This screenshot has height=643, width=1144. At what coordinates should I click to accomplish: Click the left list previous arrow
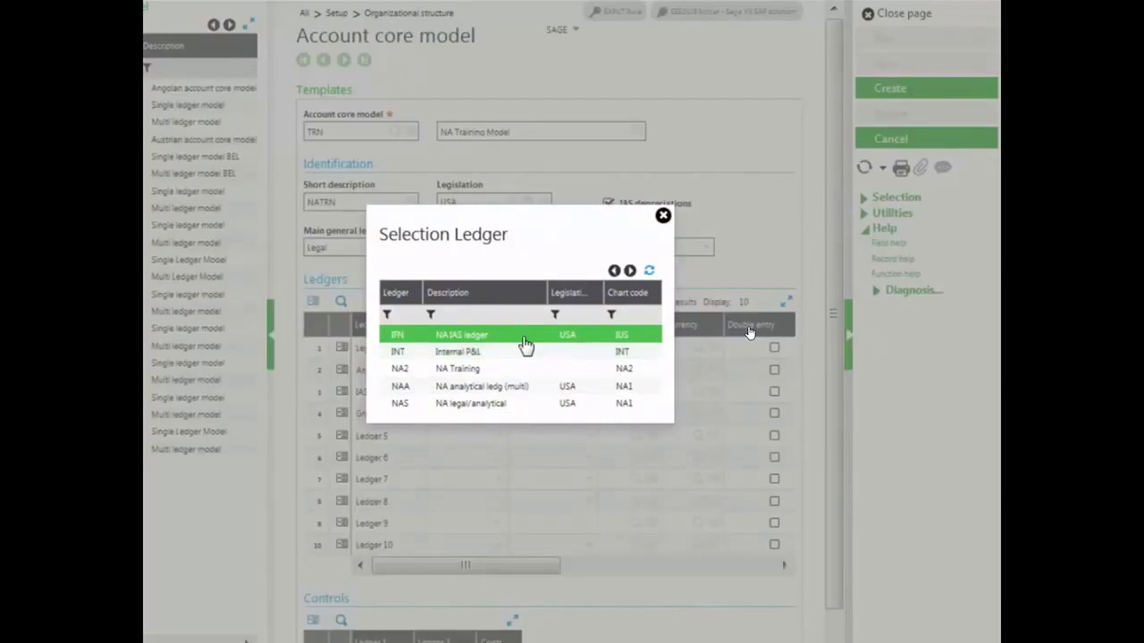coord(213,25)
